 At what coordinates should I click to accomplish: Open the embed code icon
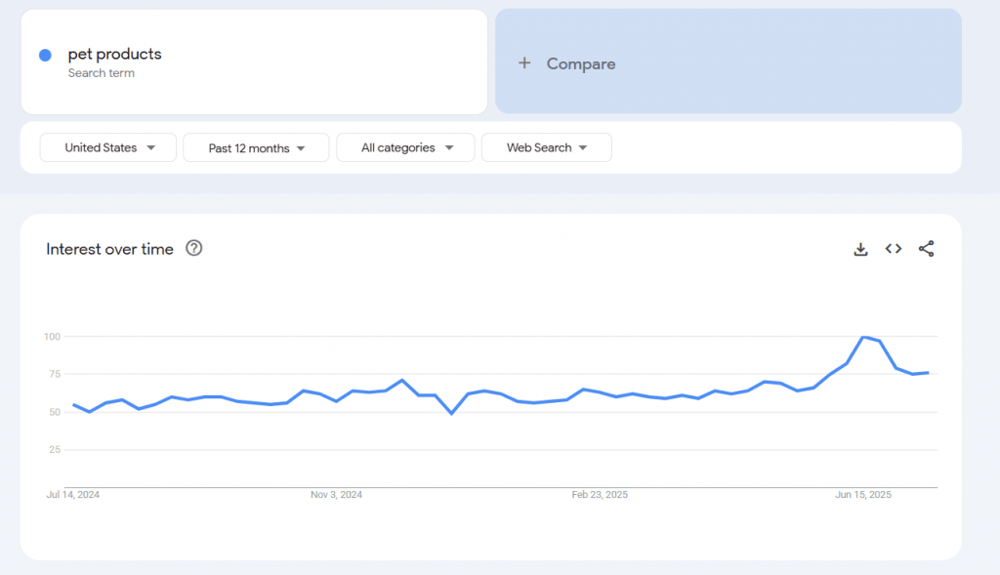[x=894, y=249]
